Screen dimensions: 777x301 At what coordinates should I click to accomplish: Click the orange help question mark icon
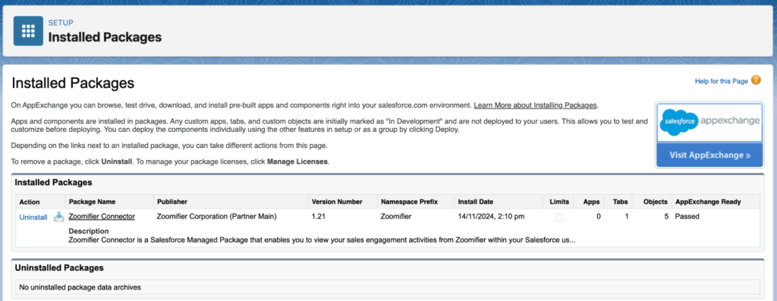(x=756, y=80)
